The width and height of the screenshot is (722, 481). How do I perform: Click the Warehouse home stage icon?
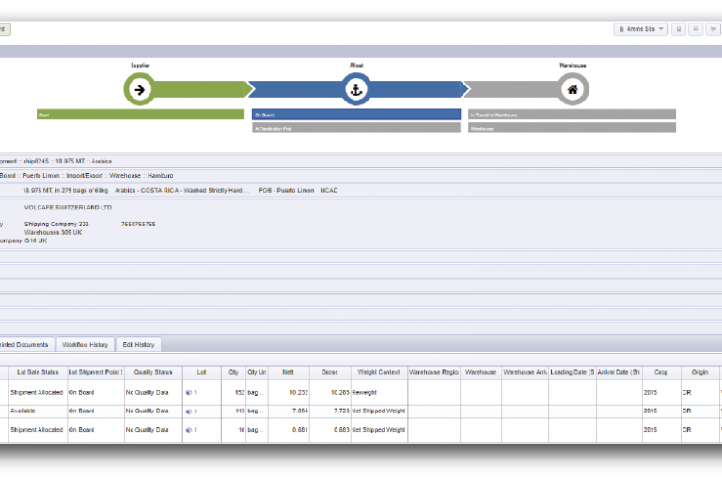[573, 90]
